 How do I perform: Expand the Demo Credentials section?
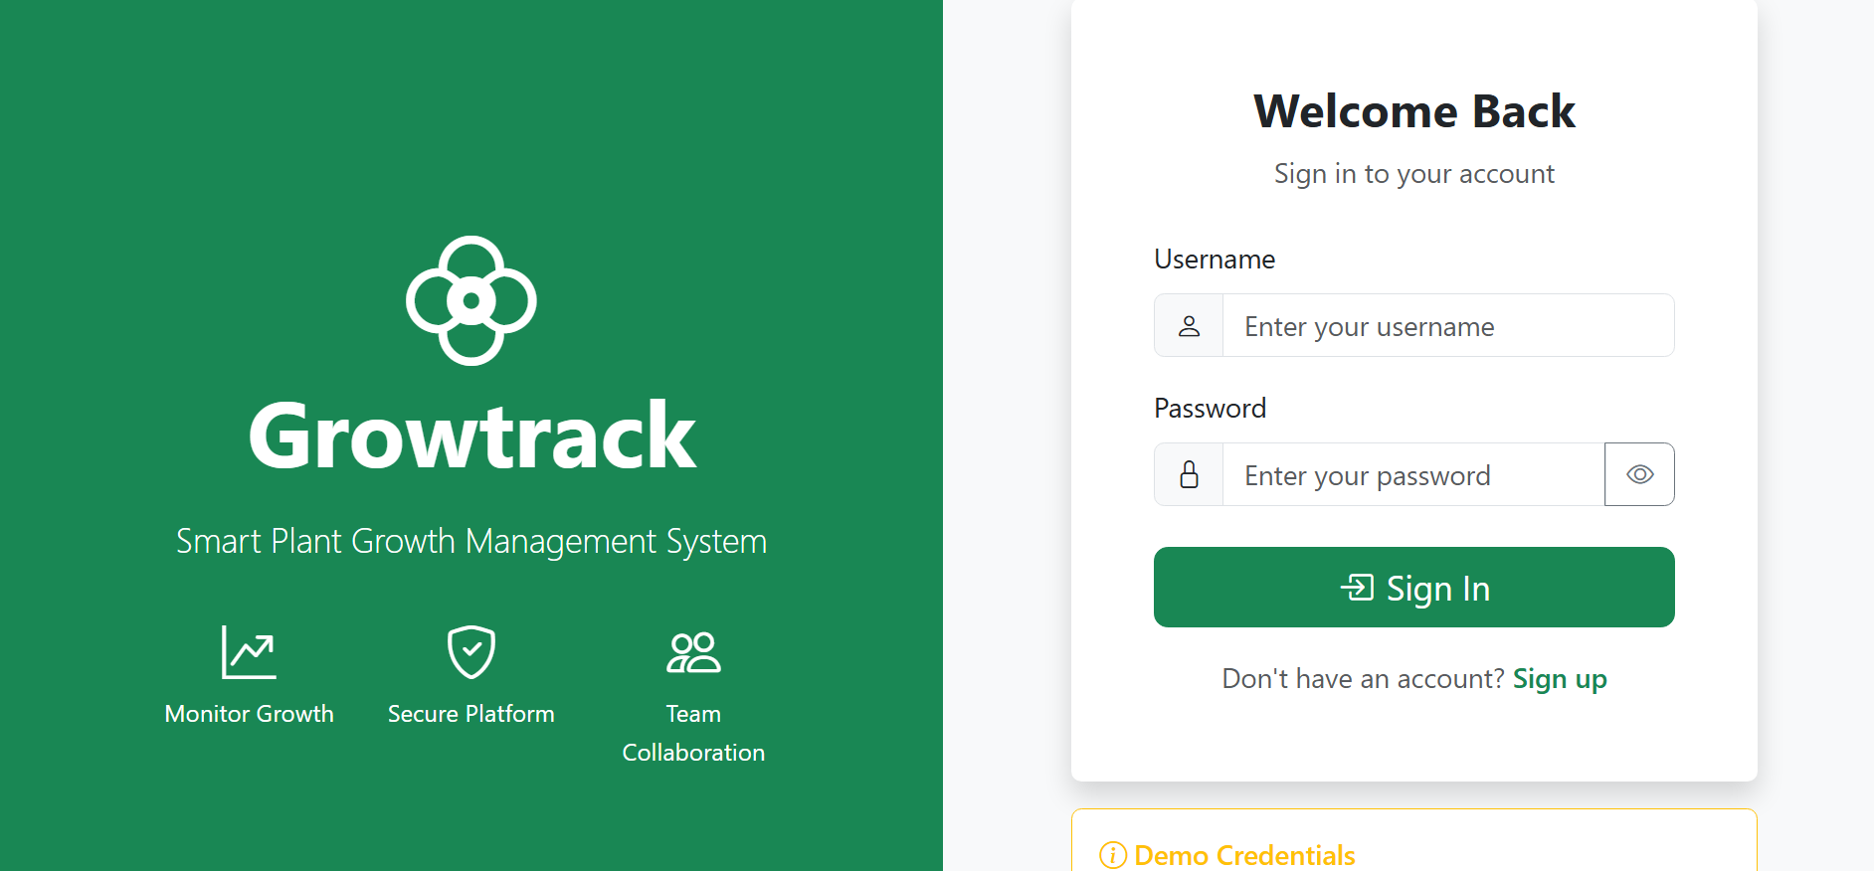[1243, 855]
